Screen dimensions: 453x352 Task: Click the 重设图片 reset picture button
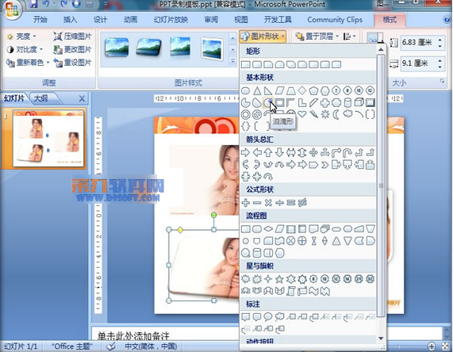coord(72,63)
